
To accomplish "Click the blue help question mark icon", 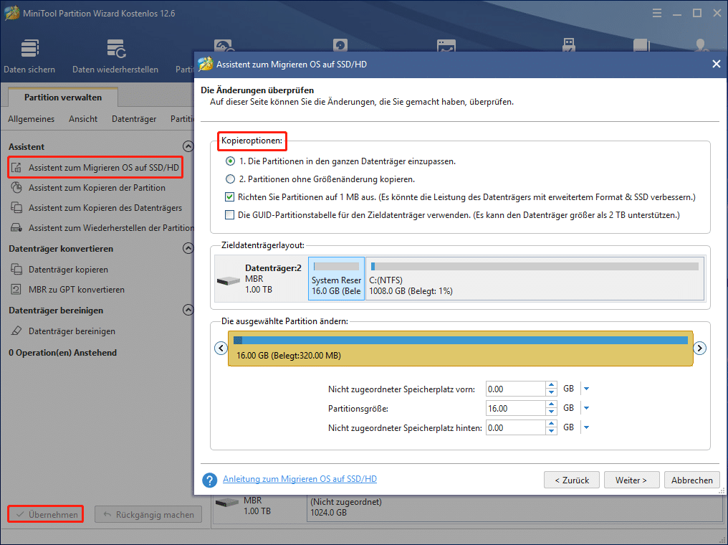I will (209, 480).
